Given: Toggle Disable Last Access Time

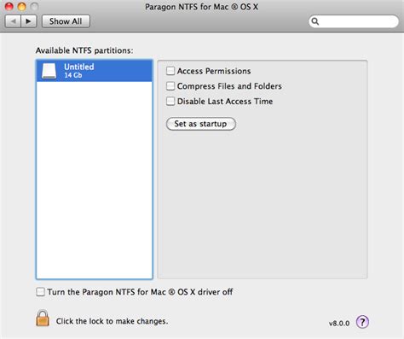Looking at the screenshot, I should tap(170, 101).
